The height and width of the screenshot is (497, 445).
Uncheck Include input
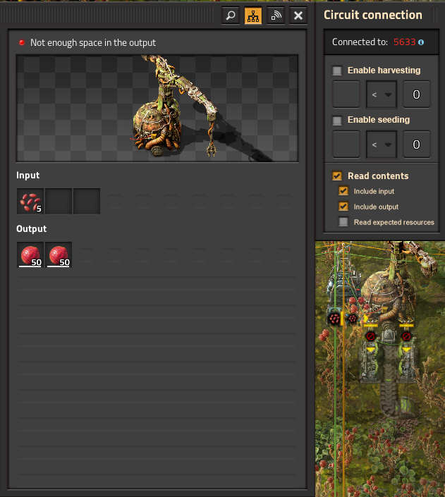pyautogui.click(x=343, y=191)
